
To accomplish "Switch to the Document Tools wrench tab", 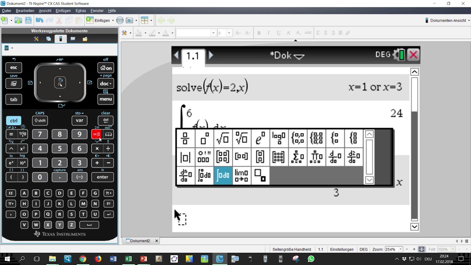I will pyautogui.click(x=36, y=39).
